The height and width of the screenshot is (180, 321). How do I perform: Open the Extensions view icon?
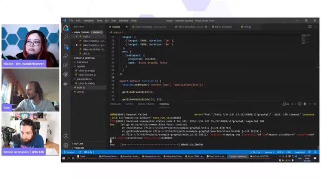click(66, 65)
